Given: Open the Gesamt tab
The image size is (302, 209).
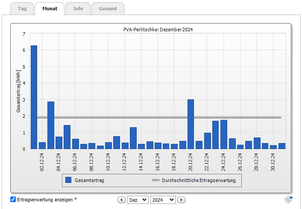Looking at the screenshot, I should [x=108, y=9].
